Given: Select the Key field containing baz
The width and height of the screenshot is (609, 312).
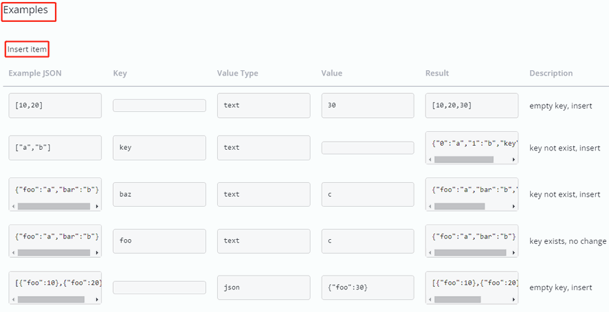Looking at the screenshot, I should click(x=159, y=194).
